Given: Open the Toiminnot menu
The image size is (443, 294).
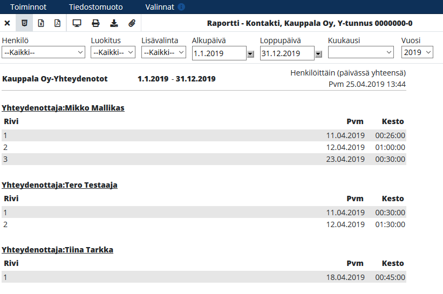Looking at the screenshot, I should coord(28,7).
